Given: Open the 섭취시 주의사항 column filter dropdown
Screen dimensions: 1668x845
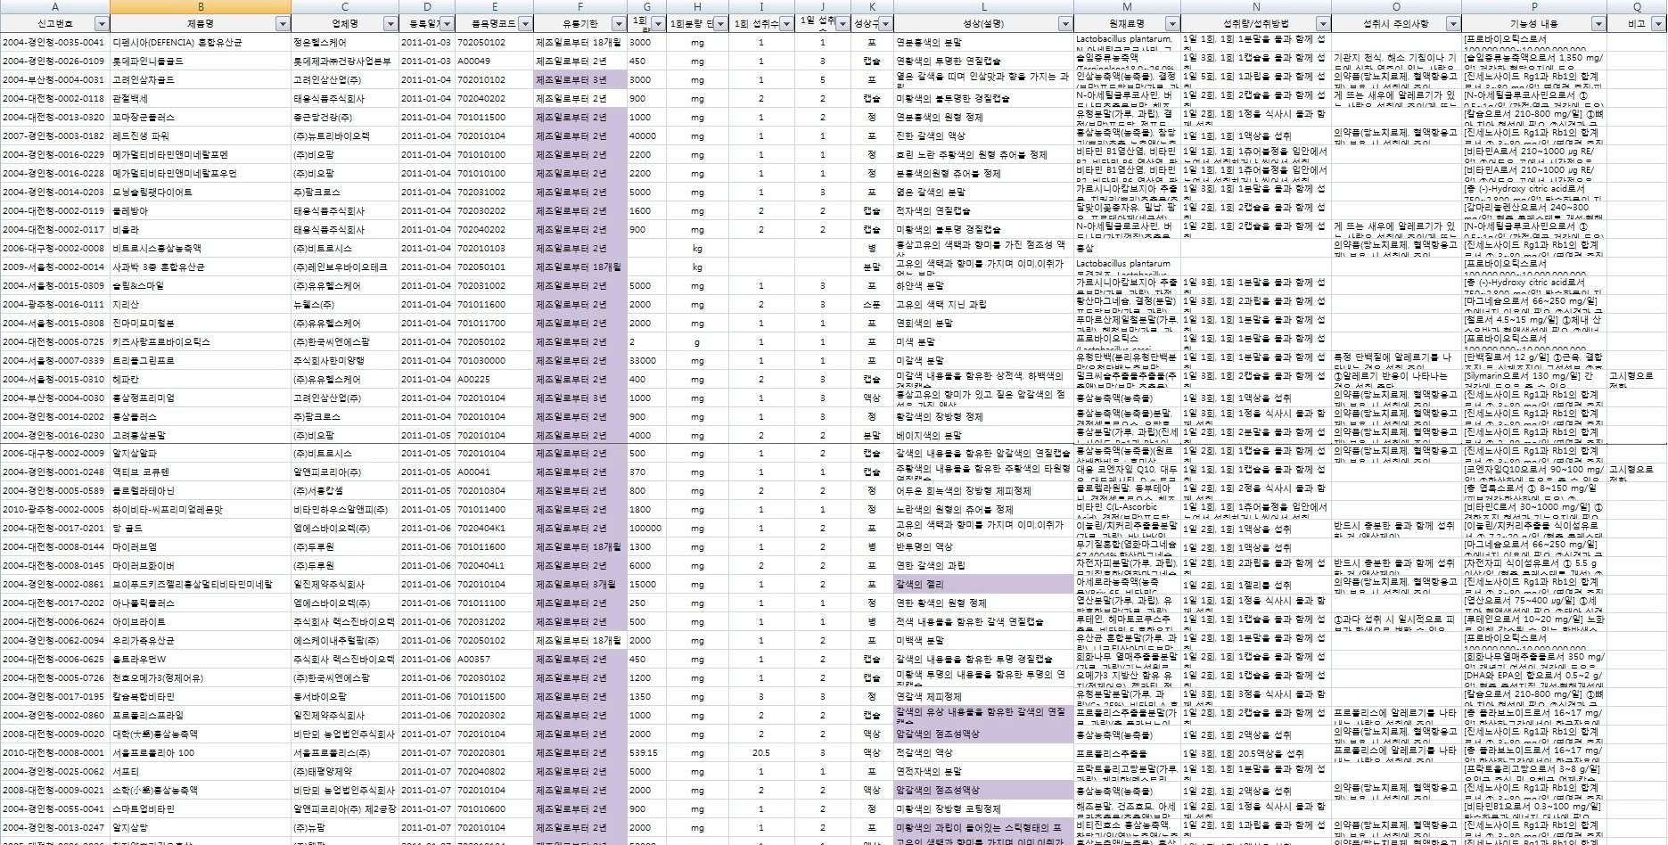Looking at the screenshot, I should pos(1453,24).
